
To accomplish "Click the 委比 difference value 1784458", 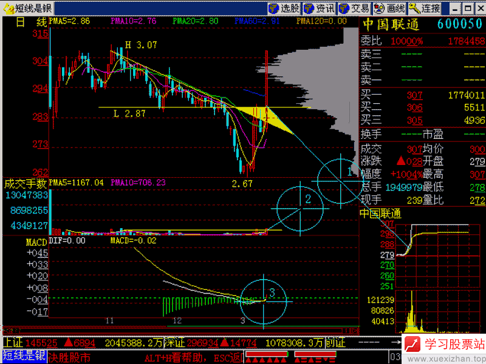I will click(x=466, y=41).
